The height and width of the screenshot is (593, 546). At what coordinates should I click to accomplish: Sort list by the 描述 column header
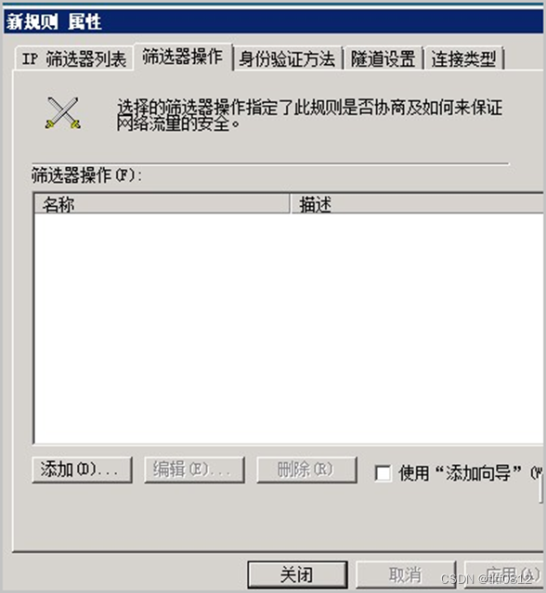(x=417, y=204)
